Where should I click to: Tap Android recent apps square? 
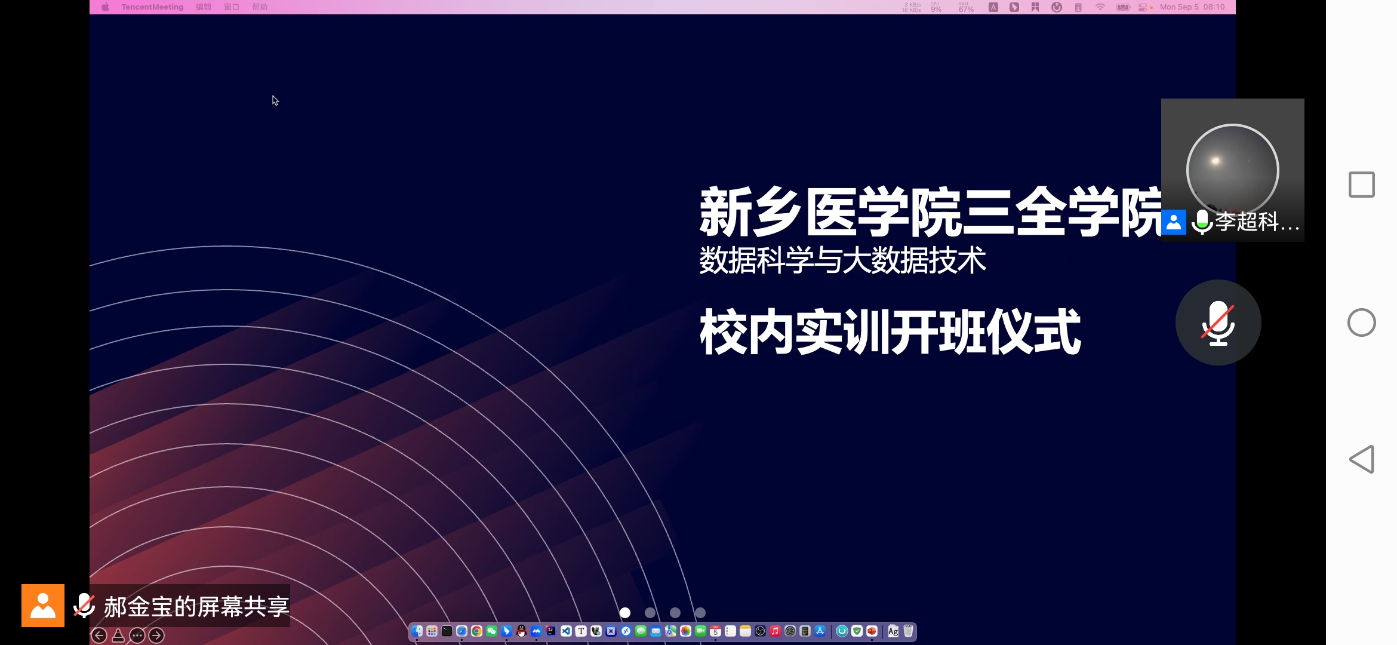[1362, 185]
